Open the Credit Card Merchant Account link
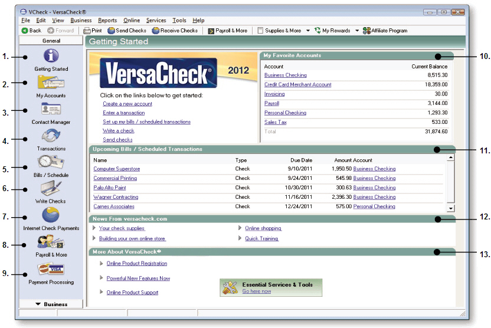491x328 pixels. [x=298, y=84]
